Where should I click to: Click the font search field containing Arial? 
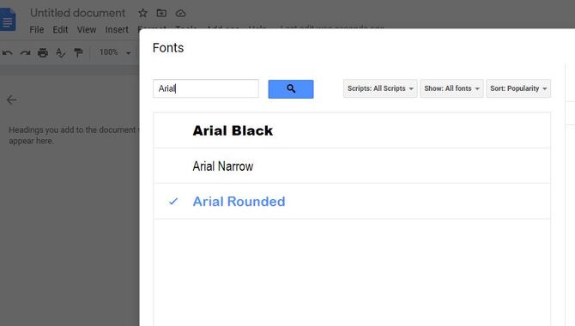(x=206, y=88)
